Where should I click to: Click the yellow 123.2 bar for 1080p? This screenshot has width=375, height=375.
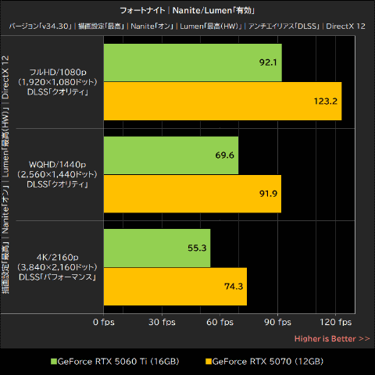(x=223, y=102)
